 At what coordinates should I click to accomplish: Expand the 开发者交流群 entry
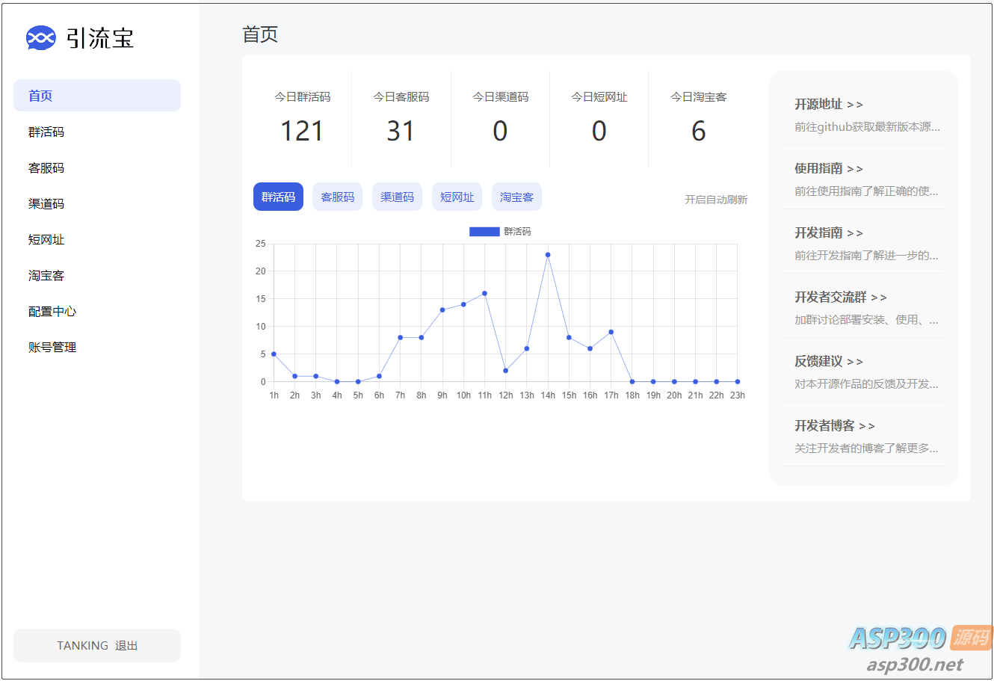pos(840,298)
